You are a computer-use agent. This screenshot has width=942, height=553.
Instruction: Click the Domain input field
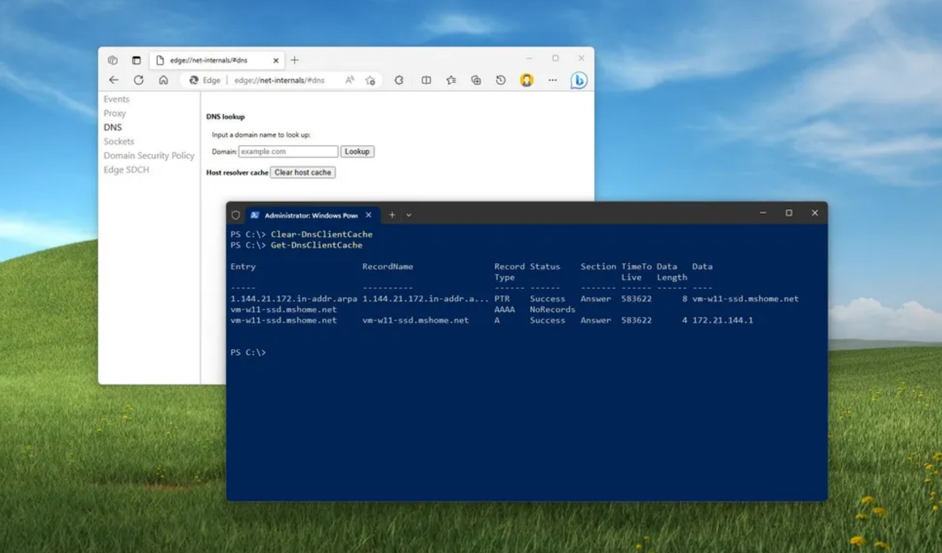click(288, 151)
